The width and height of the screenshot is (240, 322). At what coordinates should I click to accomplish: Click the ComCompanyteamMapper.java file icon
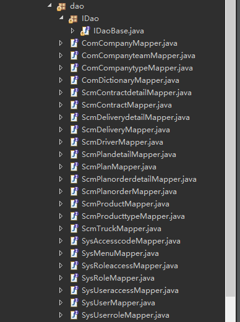74,56
